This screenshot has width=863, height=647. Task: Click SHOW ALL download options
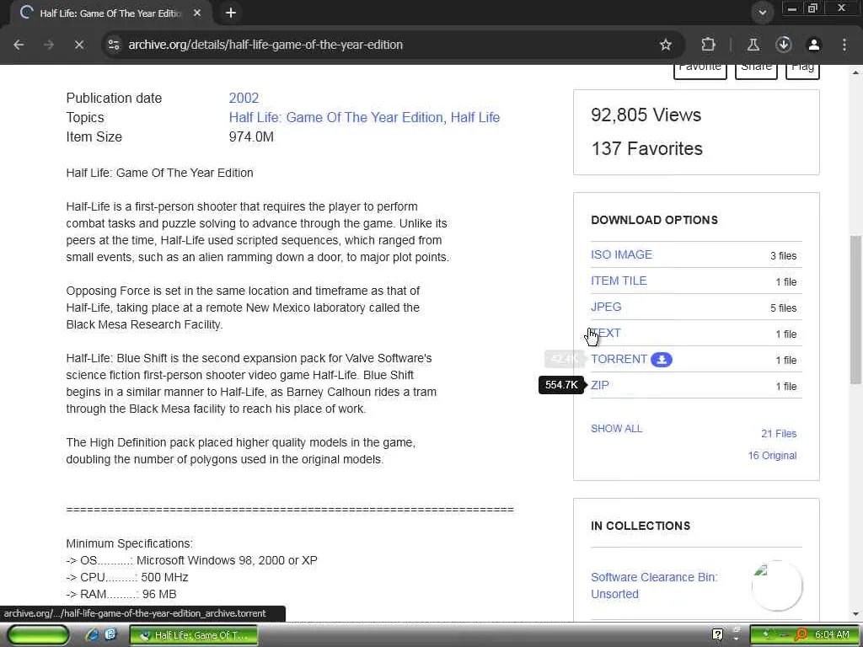[616, 429]
